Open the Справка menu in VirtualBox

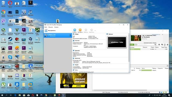click(x=56, y=27)
